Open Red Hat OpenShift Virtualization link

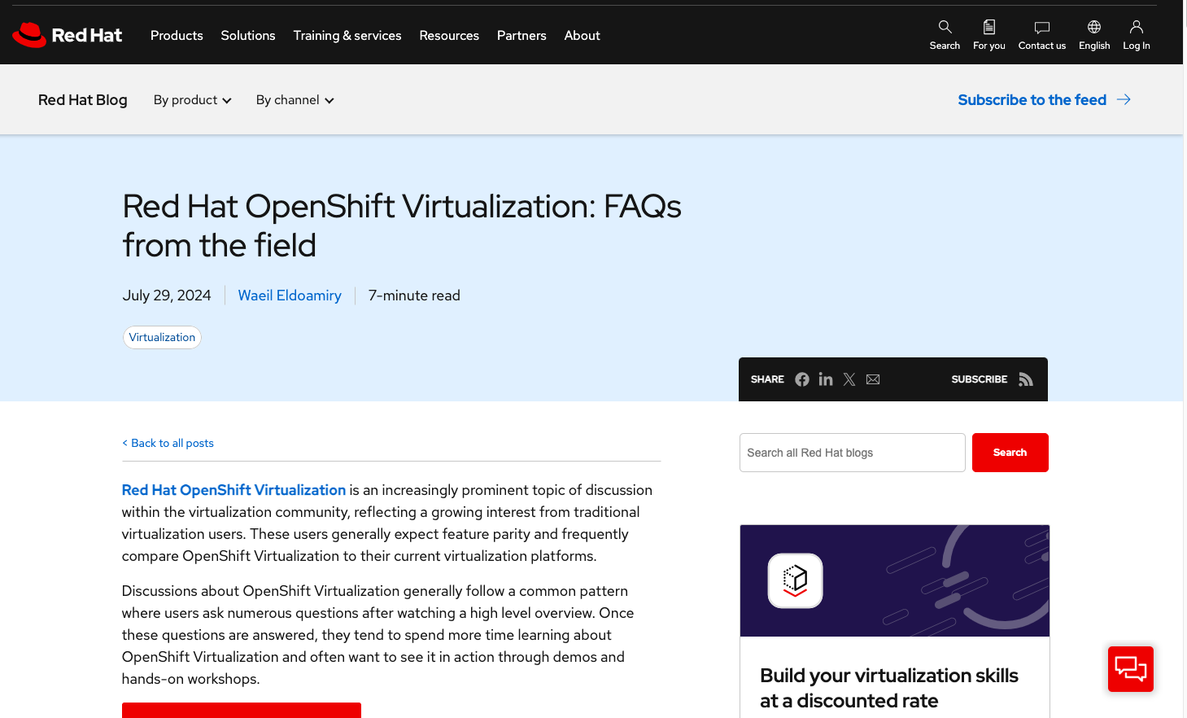coord(233,490)
